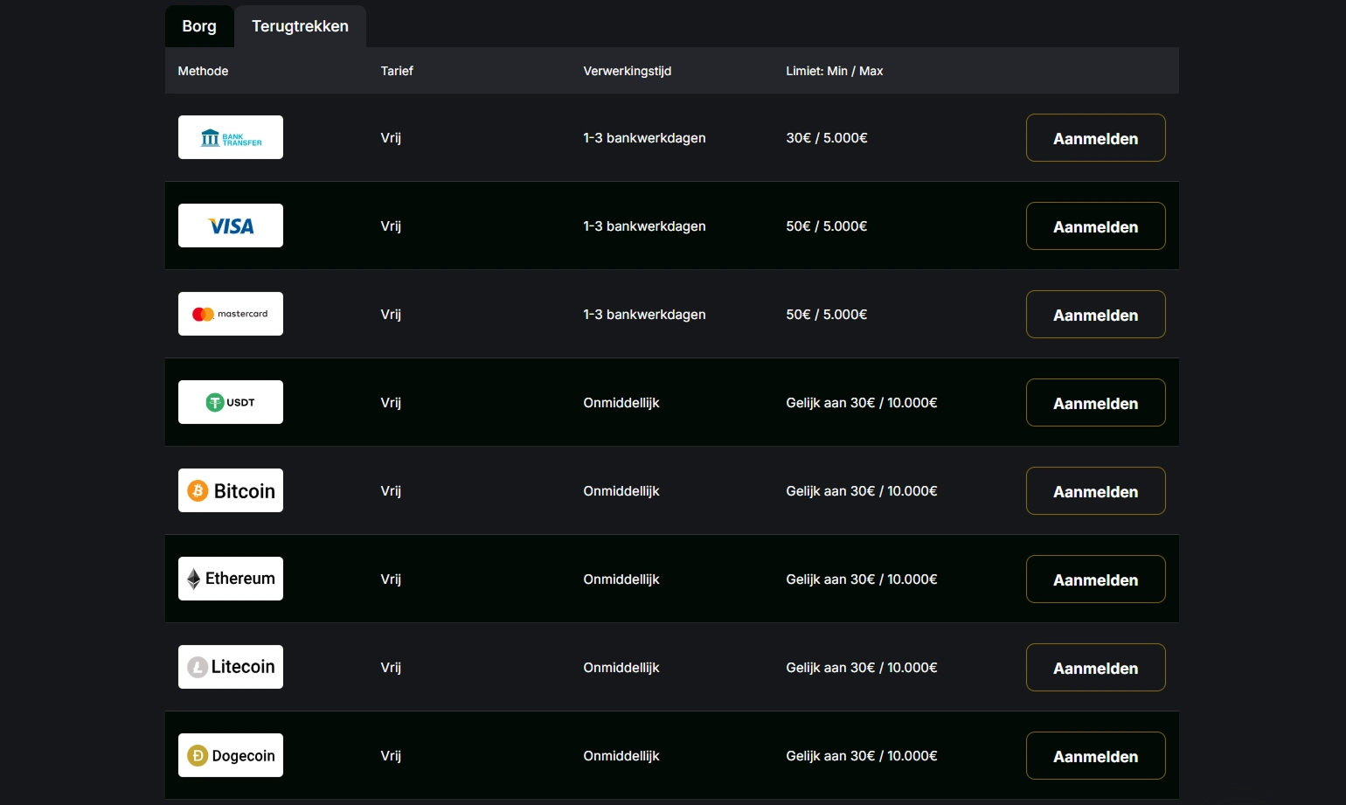Choose the Litecoin payment logo

point(231,667)
